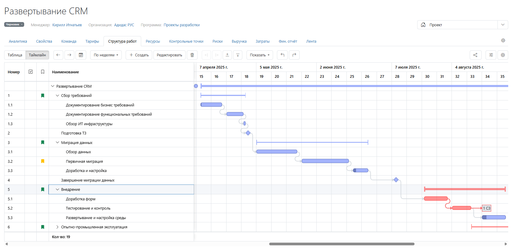Open the calendar date picker icon
The width and height of the screenshot is (513, 248).
pos(81,55)
